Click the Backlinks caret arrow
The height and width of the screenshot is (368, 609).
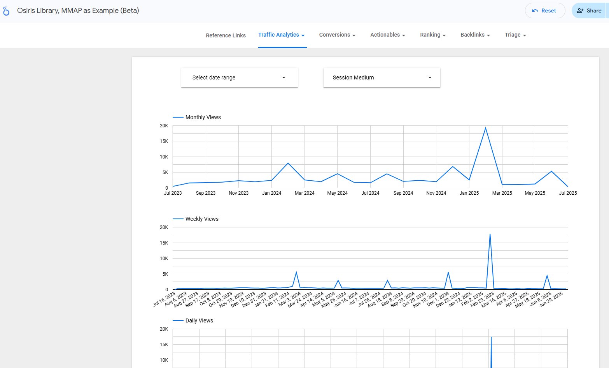(488, 35)
